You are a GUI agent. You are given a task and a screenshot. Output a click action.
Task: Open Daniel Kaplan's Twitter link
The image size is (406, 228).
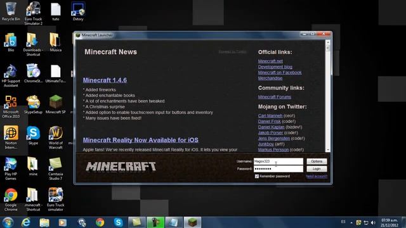(271, 127)
